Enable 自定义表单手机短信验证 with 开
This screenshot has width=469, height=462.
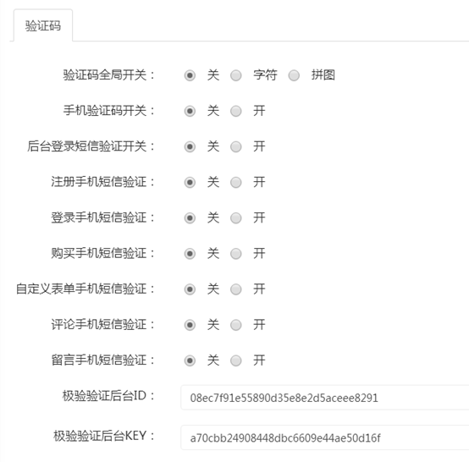pos(235,289)
